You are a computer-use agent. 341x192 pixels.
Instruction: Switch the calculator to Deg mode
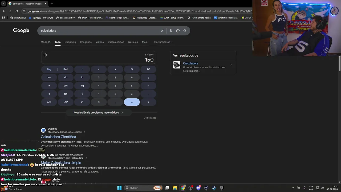pyautogui.click(x=49, y=69)
